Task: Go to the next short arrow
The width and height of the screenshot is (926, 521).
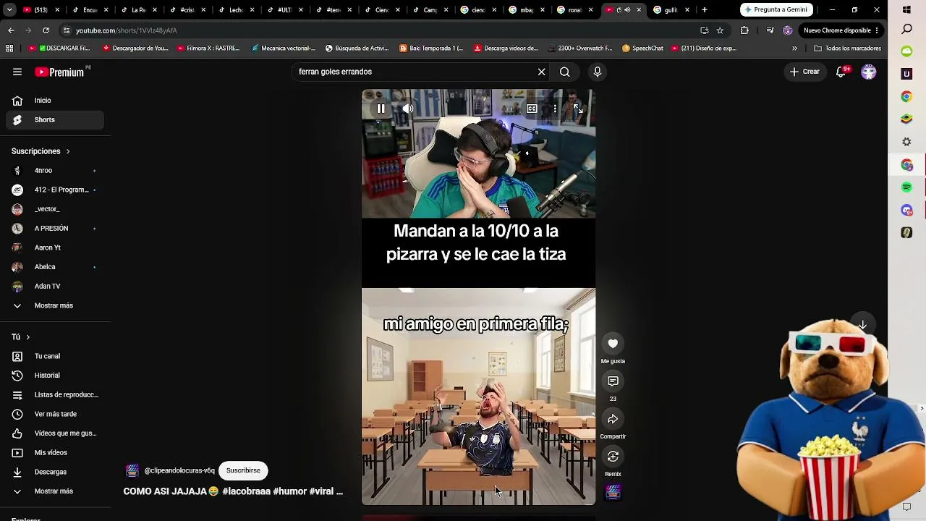Action: coord(862,325)
